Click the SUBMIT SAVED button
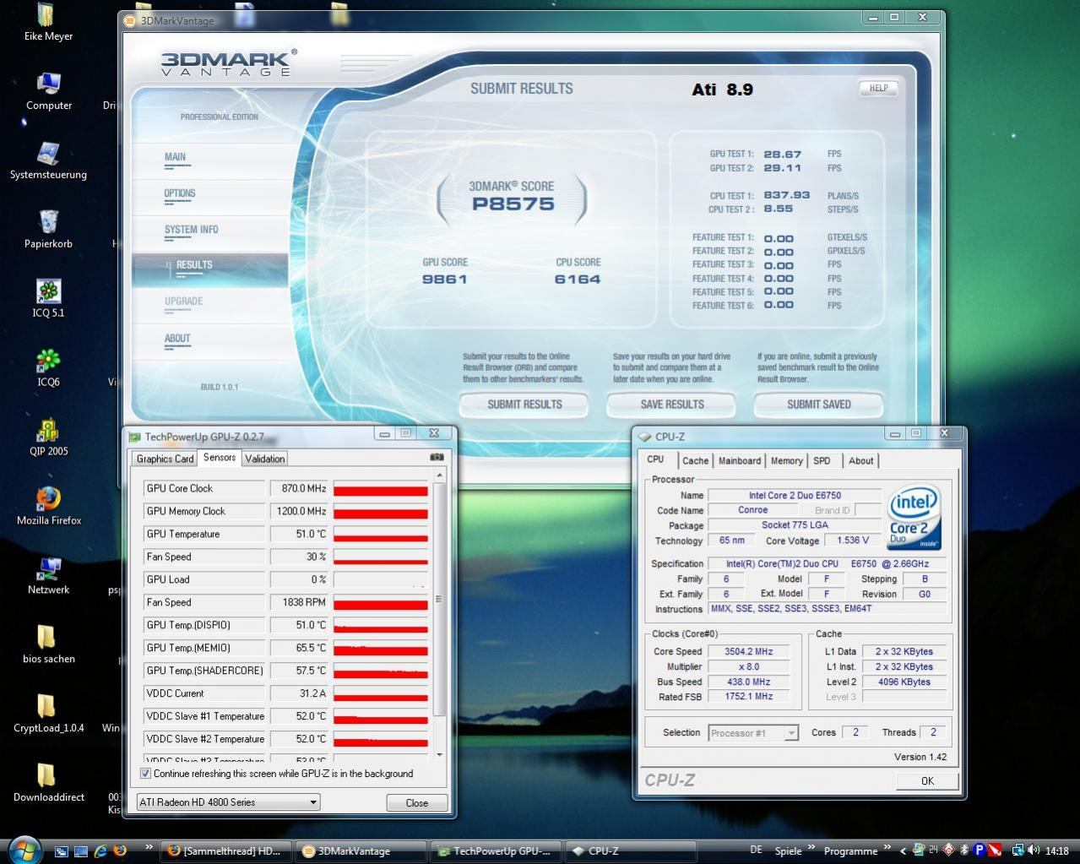The height and width of the screenshot is (864, 1080). pyautogui.click(x=819, y=405)
